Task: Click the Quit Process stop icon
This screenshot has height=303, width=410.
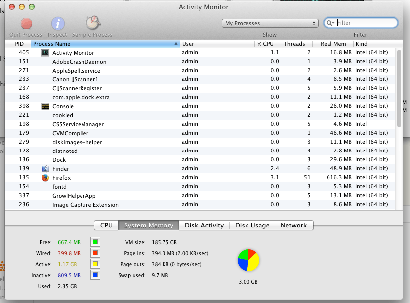Action: click(x=26, y=24)
